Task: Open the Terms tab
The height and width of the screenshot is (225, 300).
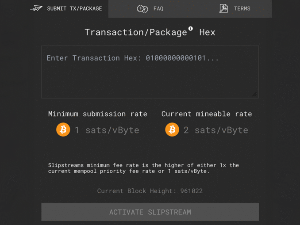Action: 235,9
